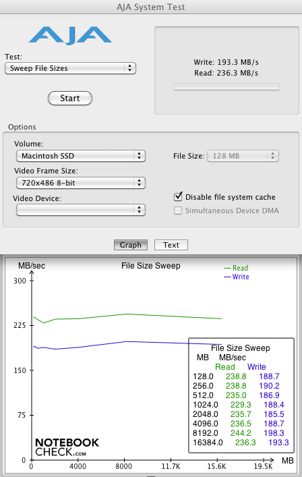Click the Read: 236.3 MB/s result
Viewport: 302px width, 477px height.
coord(227,73)
